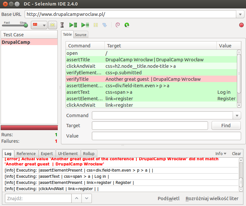This screenshot has height=206, width=246.
Task: Pause the running test
Action: pos(96,25)
